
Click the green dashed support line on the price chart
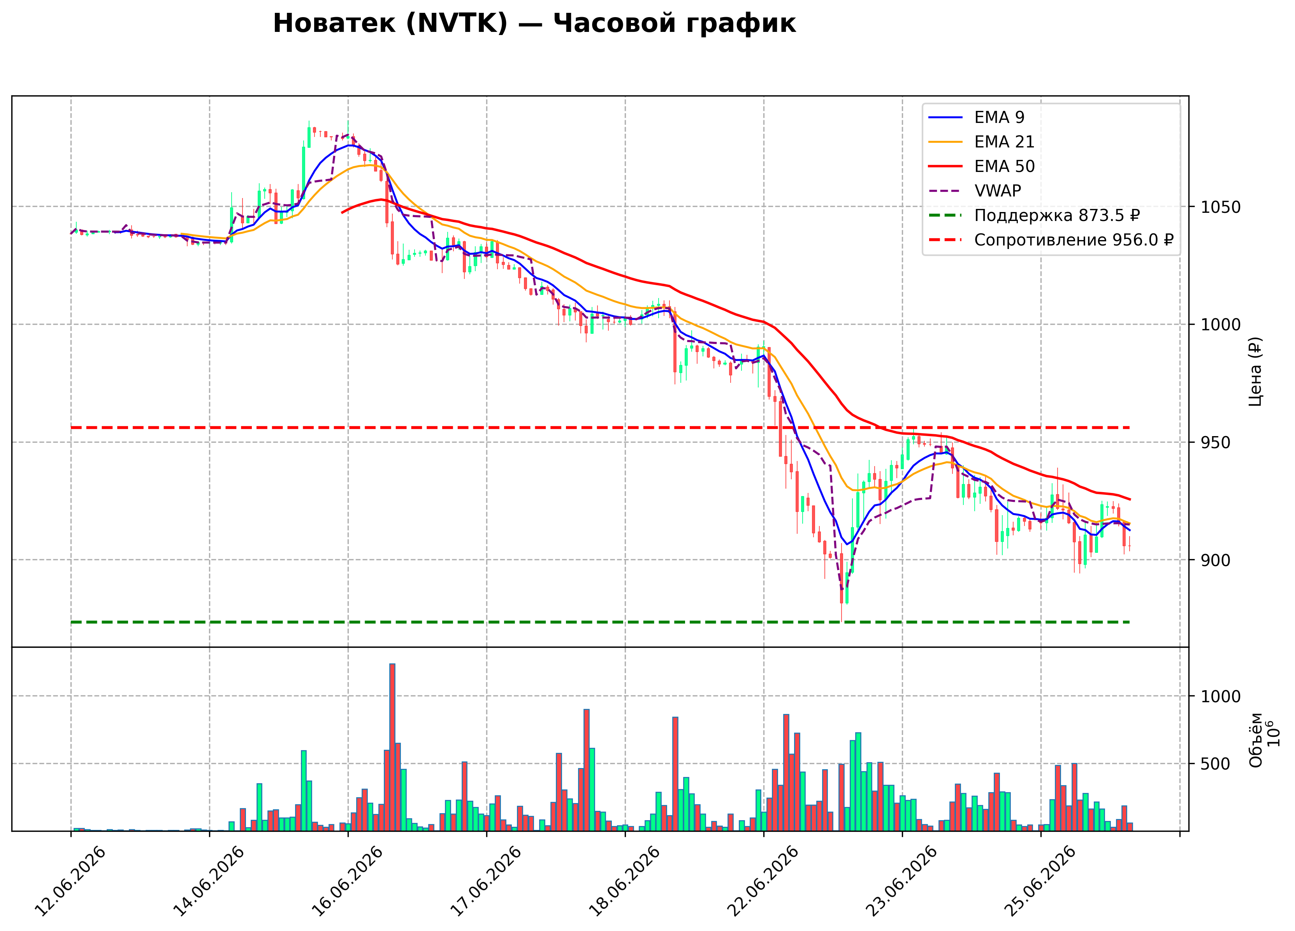(599, 622)
